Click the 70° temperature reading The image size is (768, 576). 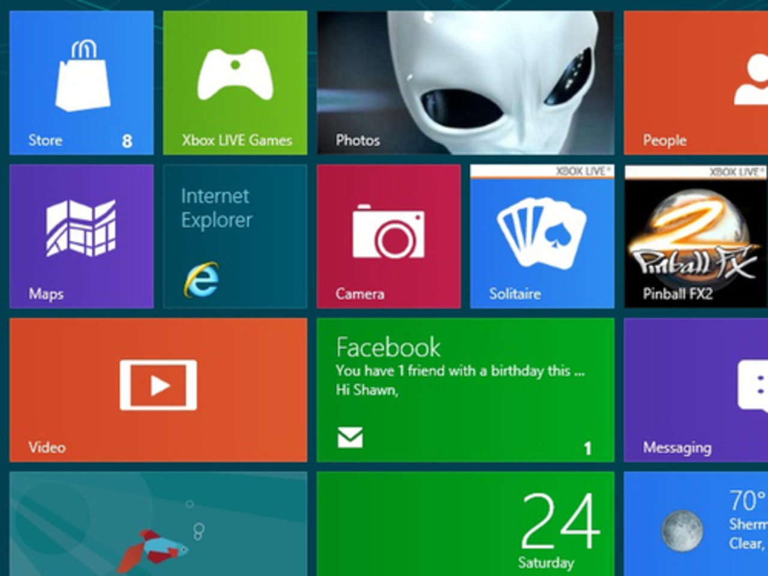click(x=748, y=500)
